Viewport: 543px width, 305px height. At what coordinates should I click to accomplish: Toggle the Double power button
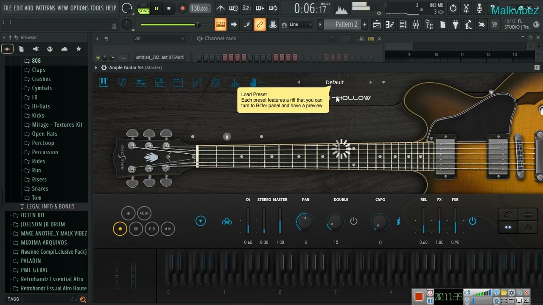coord(354,221)
